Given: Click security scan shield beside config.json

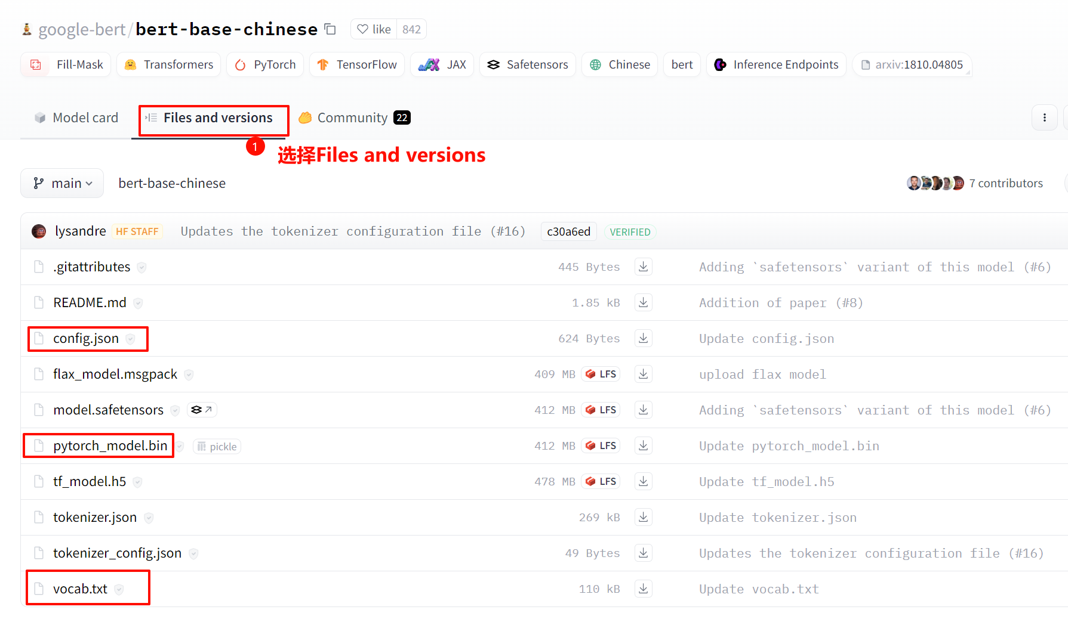Looking at the screenshot, I should (130, 339).
